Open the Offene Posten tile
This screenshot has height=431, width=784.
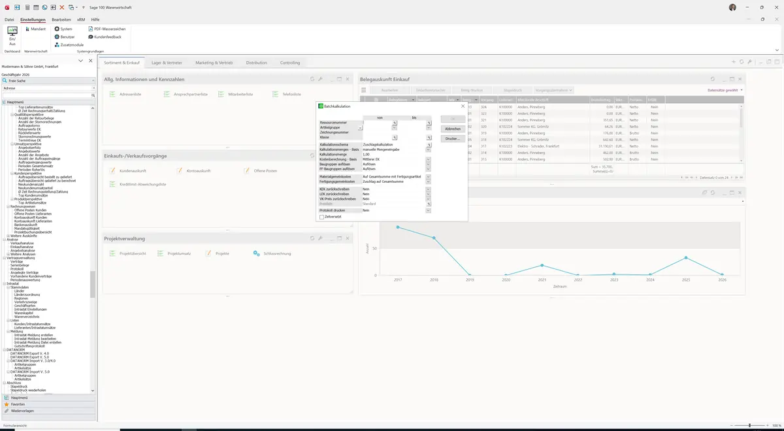(260, 170)
